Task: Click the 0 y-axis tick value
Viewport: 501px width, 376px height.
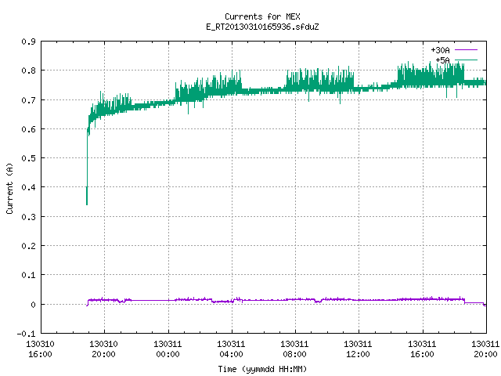Action: (x=33, y=305)
